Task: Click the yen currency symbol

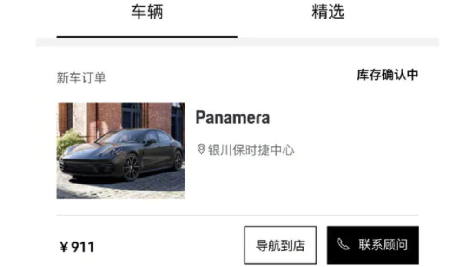Action: tap(63, 247)
